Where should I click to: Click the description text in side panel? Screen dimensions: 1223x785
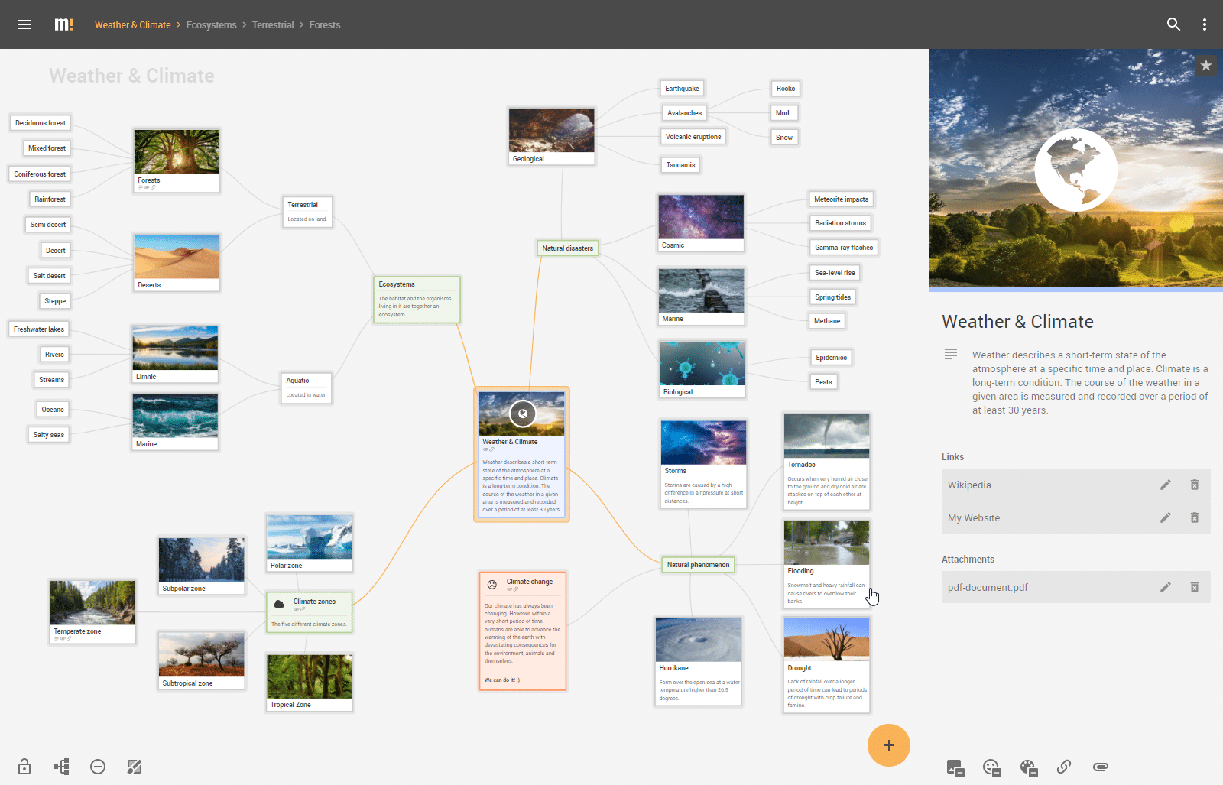[1090, 382]
